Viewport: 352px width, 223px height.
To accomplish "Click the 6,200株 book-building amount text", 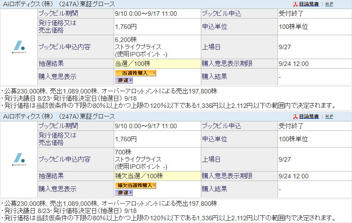I will (126, 40).
